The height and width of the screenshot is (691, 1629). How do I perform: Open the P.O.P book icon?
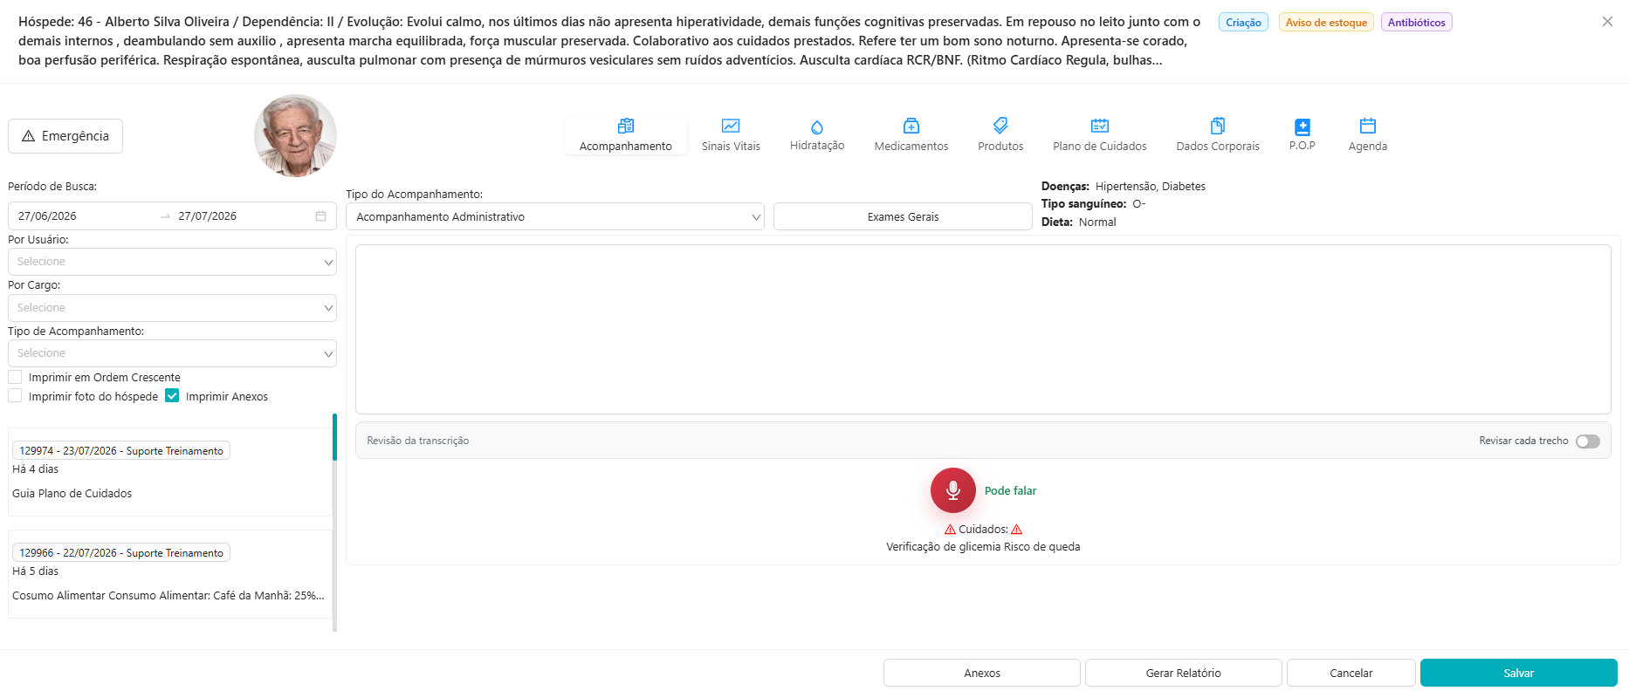coord(1302,127)
